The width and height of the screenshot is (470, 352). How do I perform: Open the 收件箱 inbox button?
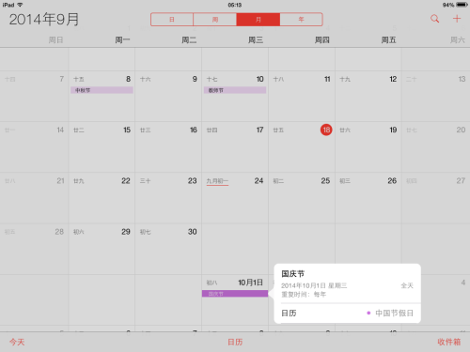(449, 342)
